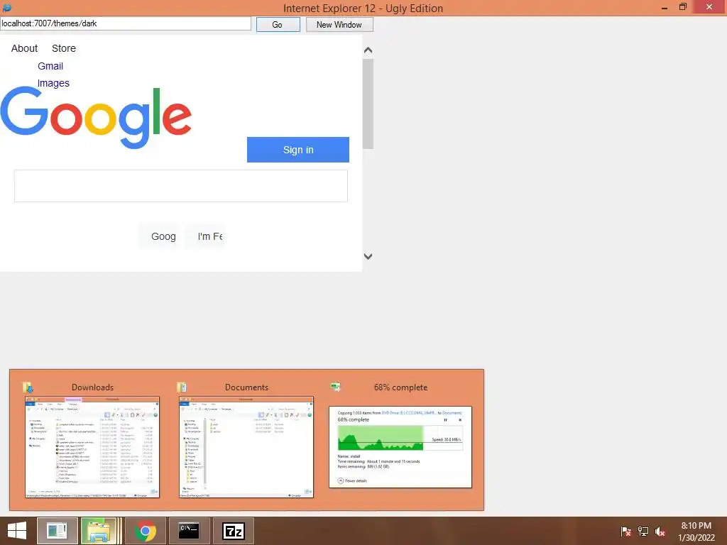Open File Explorer from the taskbar
This screenshot has height=545, width=727.
point(99,531)
